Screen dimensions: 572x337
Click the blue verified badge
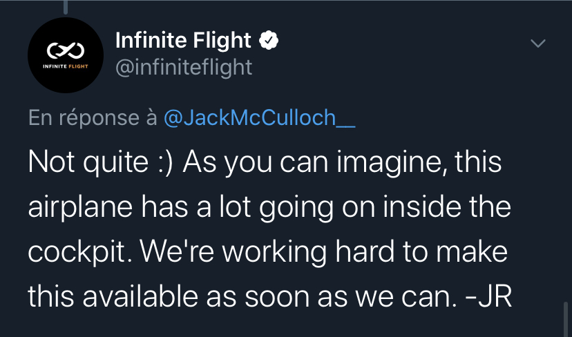coord(269,41)
